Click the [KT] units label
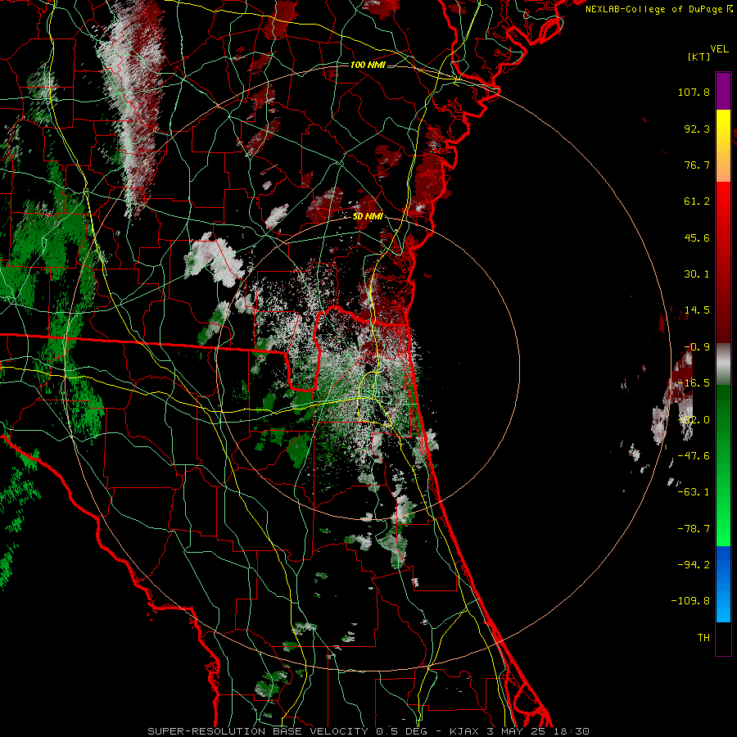 pos(699,57)
